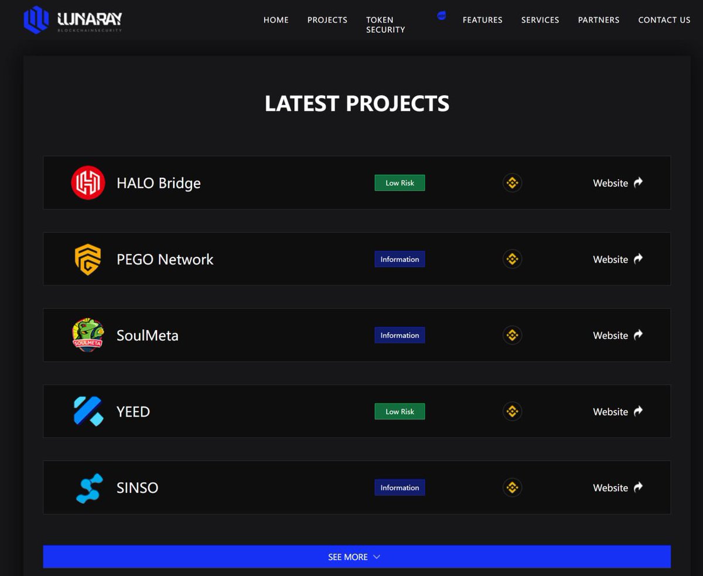Click the share arrow icon in HALO Bridge row
Screen dimensions: 703x576
coord(638,182)
